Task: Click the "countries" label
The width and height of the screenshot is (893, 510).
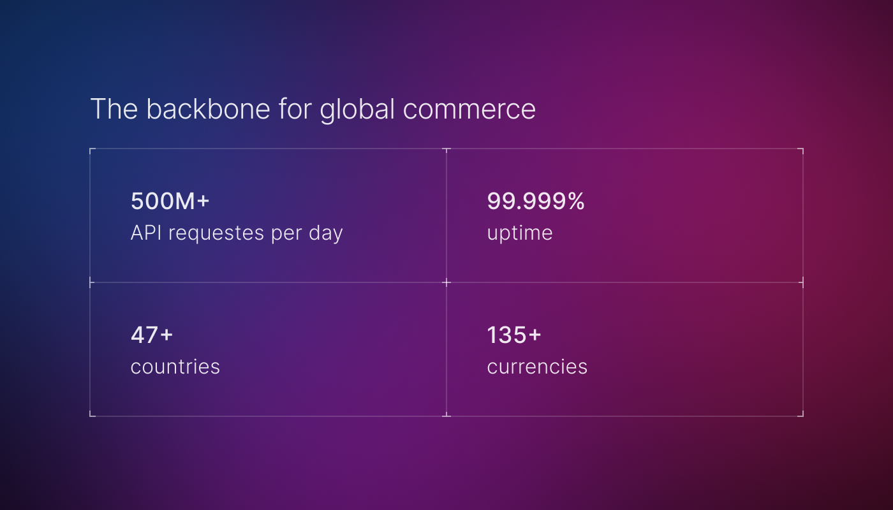Action: tap(175, 367)
